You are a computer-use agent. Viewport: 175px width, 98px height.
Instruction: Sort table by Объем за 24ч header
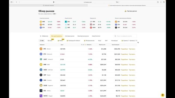pyautogui.click(x=102, y=45)
